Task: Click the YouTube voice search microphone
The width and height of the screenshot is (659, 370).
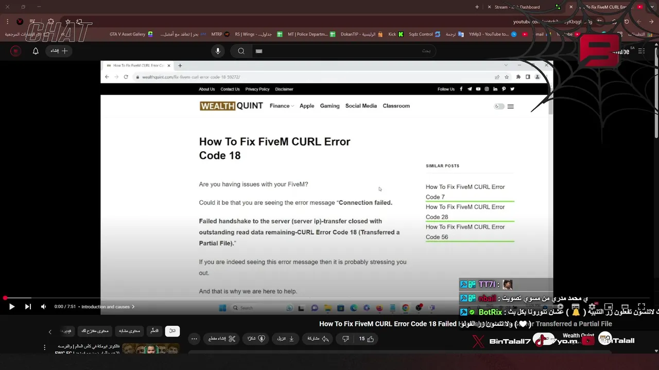Action: click(218, 51)
